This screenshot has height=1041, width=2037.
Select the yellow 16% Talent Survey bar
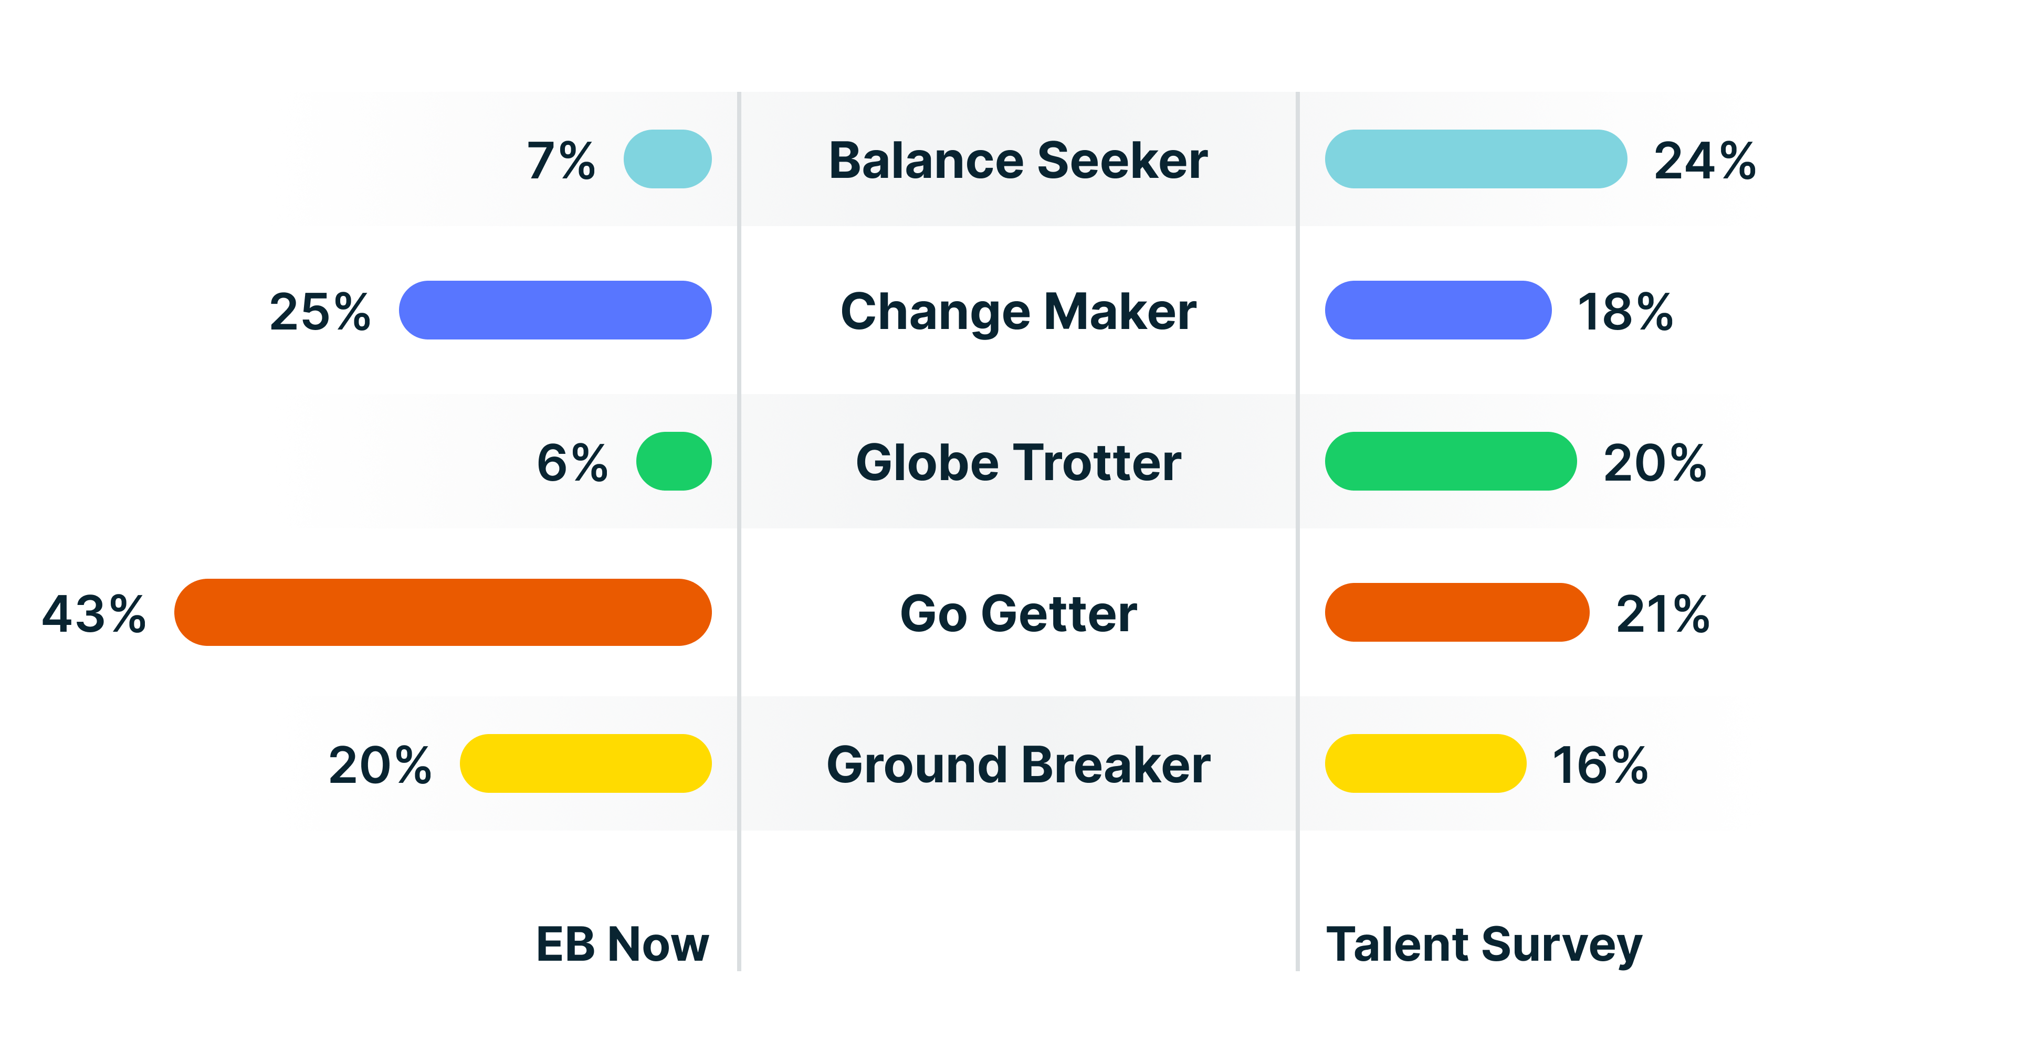1425,763
